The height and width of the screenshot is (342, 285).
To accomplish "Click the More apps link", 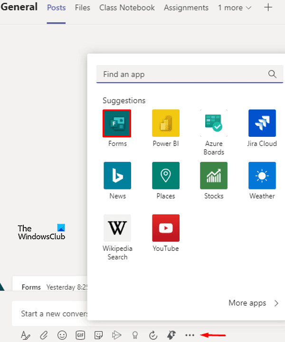I will pyautogui.click(x=247, y=303).
